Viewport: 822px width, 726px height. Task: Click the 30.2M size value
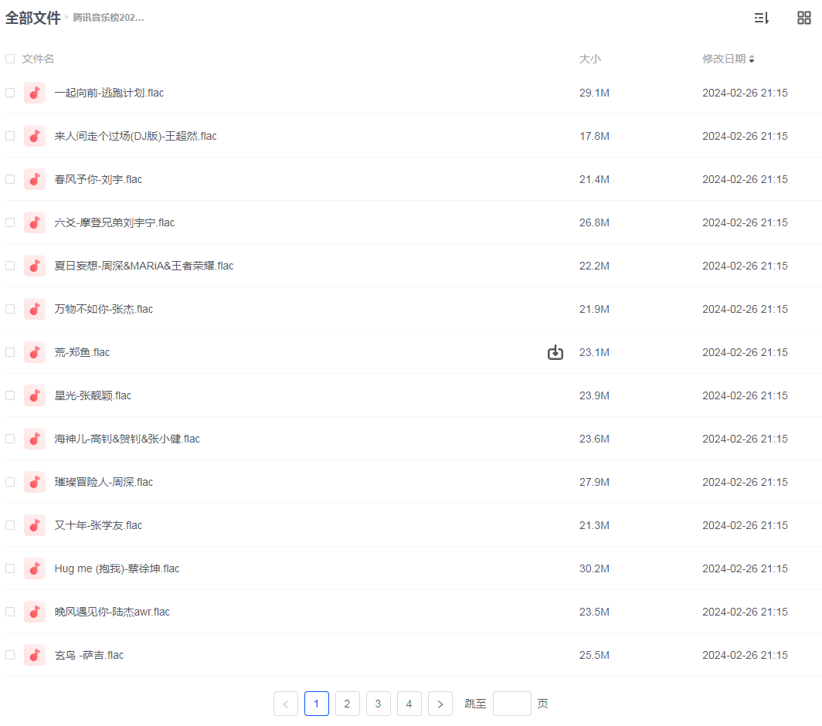(x=595, y=568)
